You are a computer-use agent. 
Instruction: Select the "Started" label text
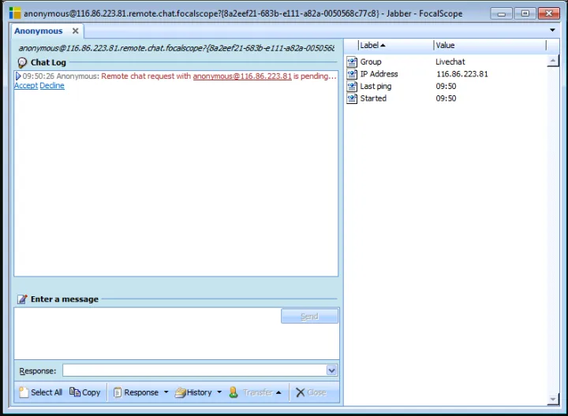click(x=373, y=98)
